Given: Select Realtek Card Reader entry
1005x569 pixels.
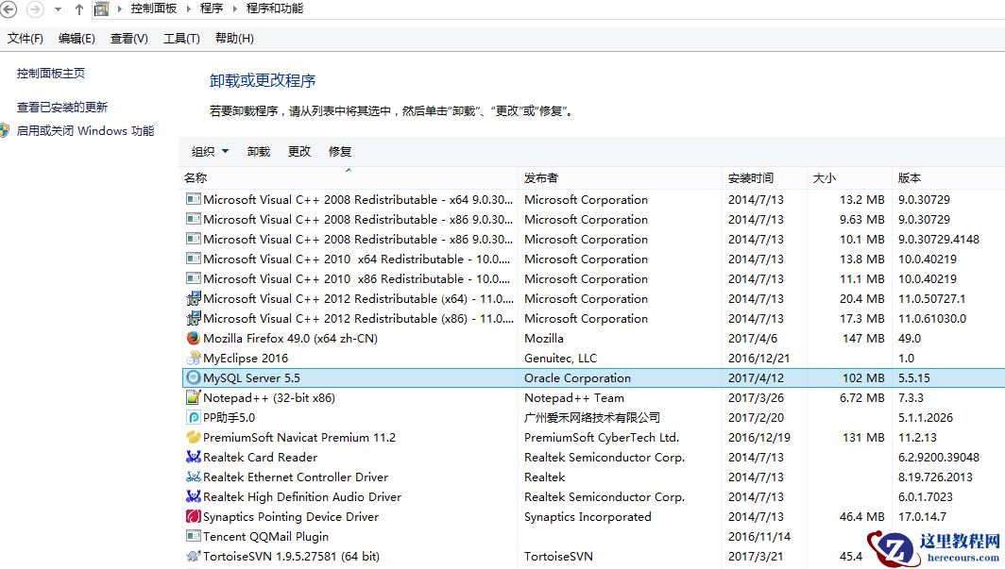Looking at the screenshot, I should [x=261, y=458].
